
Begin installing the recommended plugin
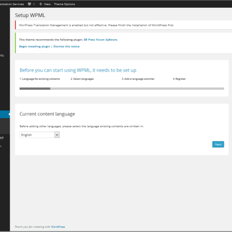pyautogui.click(x=35, y=46)
